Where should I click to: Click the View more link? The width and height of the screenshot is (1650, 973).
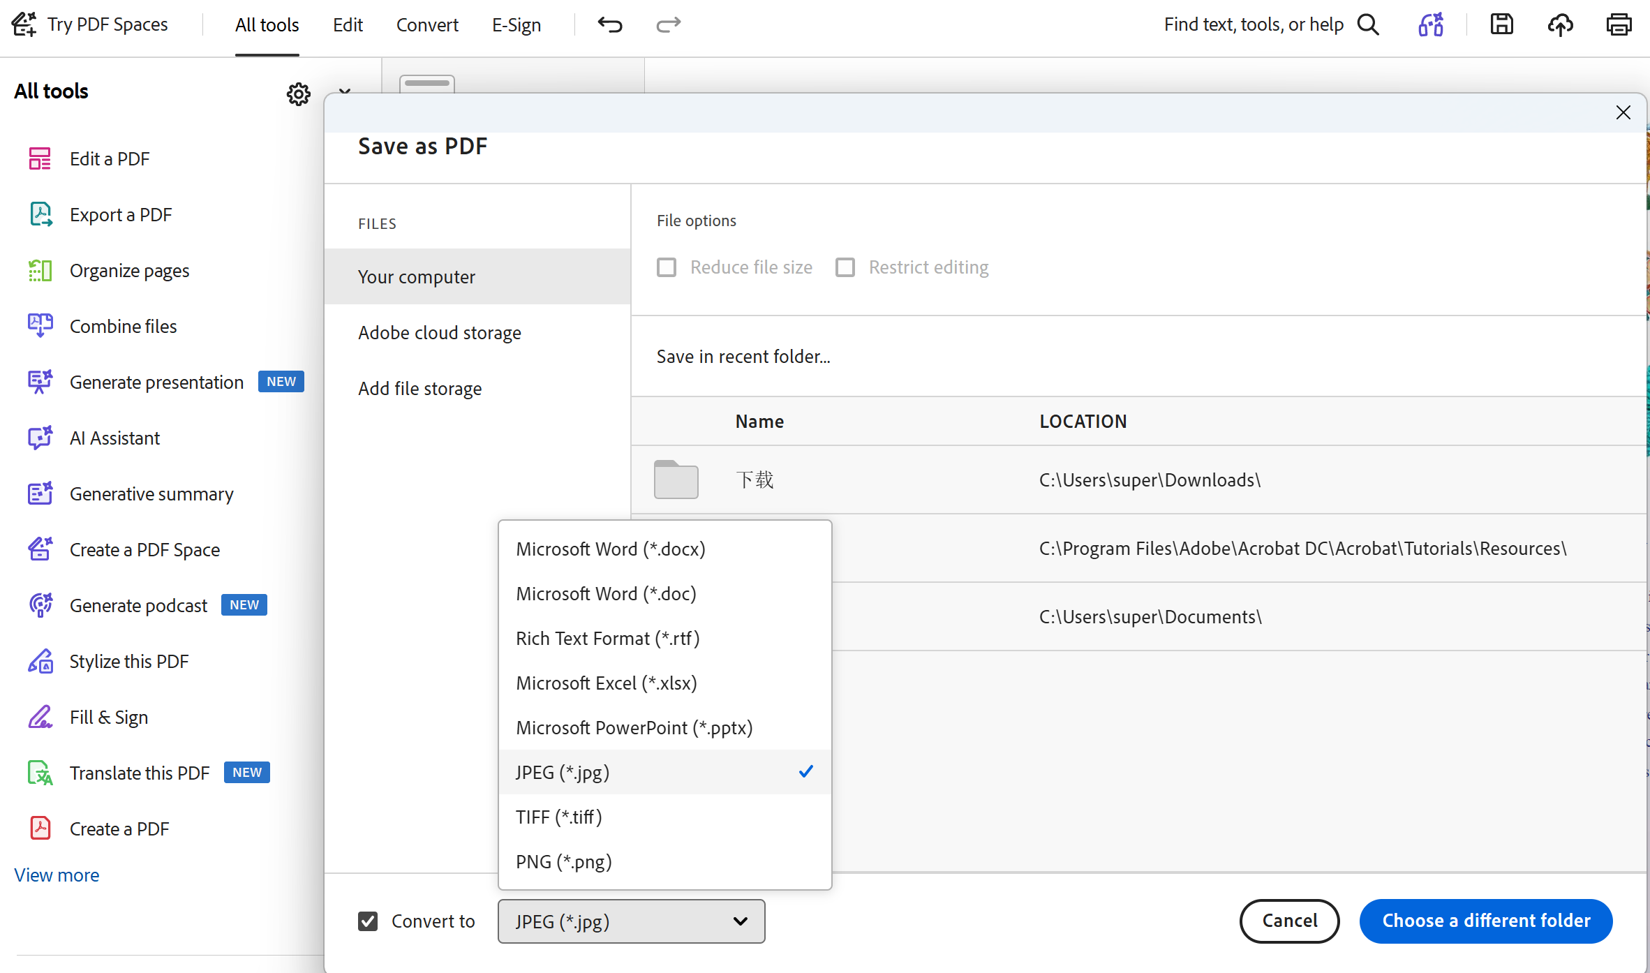pos(57,875)
